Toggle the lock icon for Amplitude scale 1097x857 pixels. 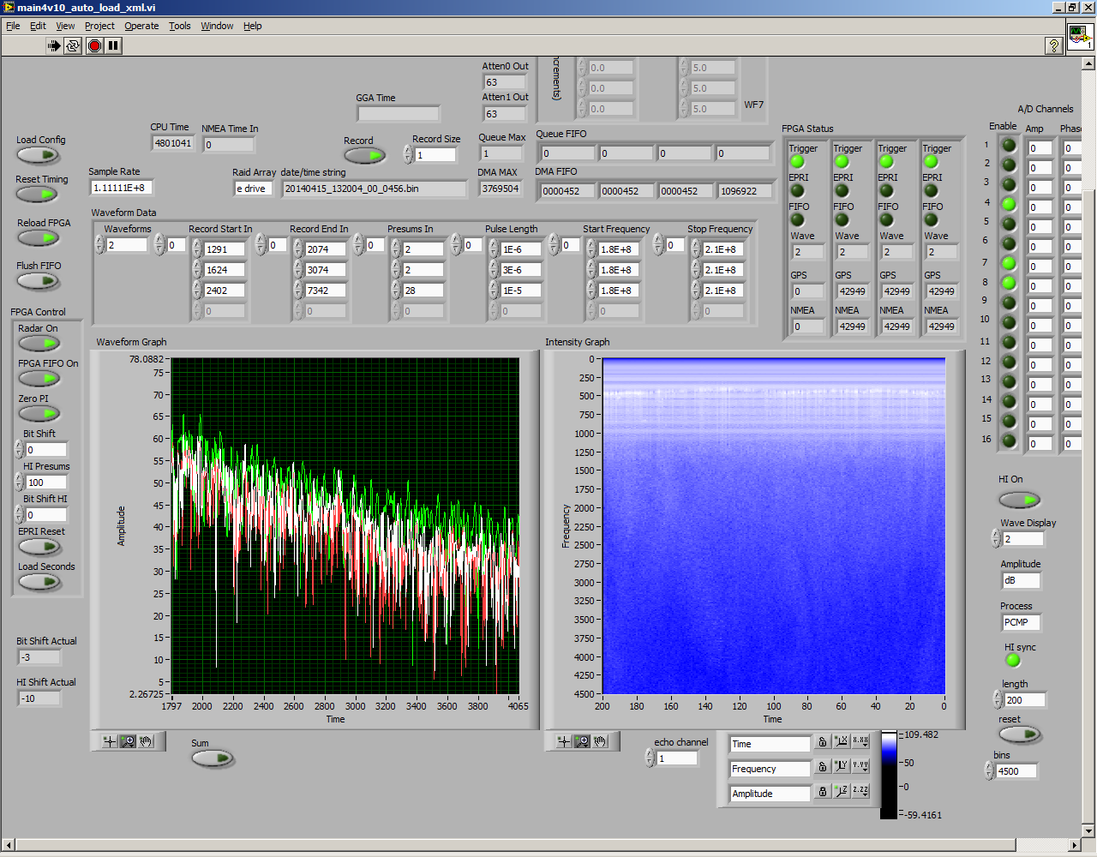pos(823,792)
